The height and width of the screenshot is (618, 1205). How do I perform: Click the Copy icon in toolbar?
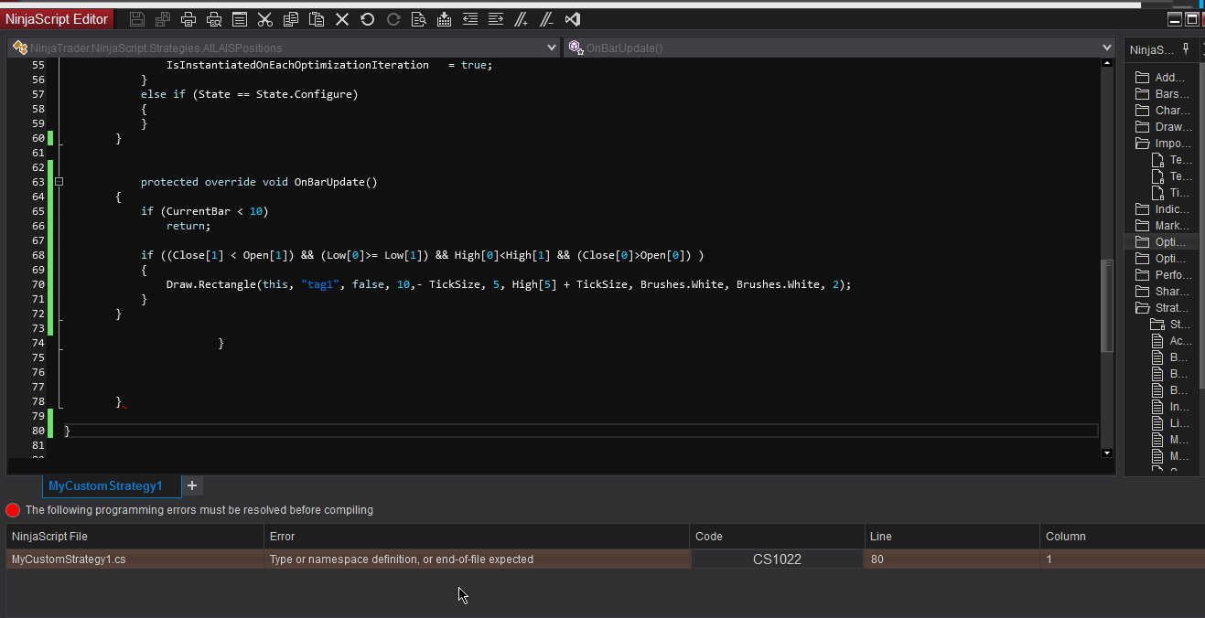point(291,19)
